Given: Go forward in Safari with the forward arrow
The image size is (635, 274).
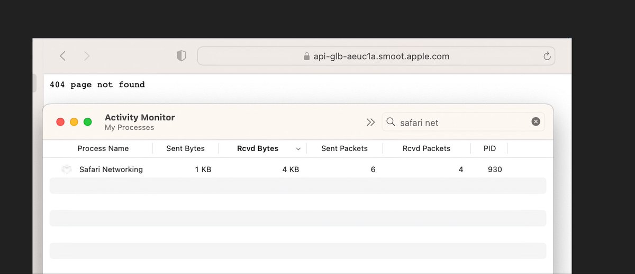Looking at the screenshot, I should 87,56.
